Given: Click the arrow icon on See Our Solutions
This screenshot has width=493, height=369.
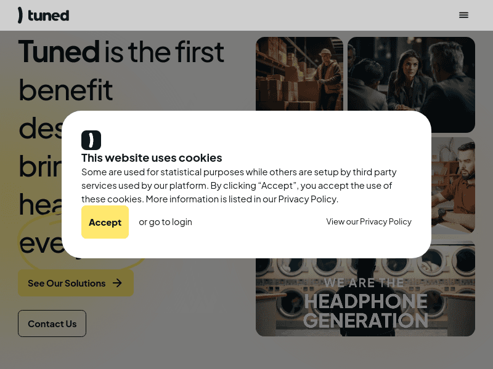Looking at the screenshot, I should tap(117, 283).
